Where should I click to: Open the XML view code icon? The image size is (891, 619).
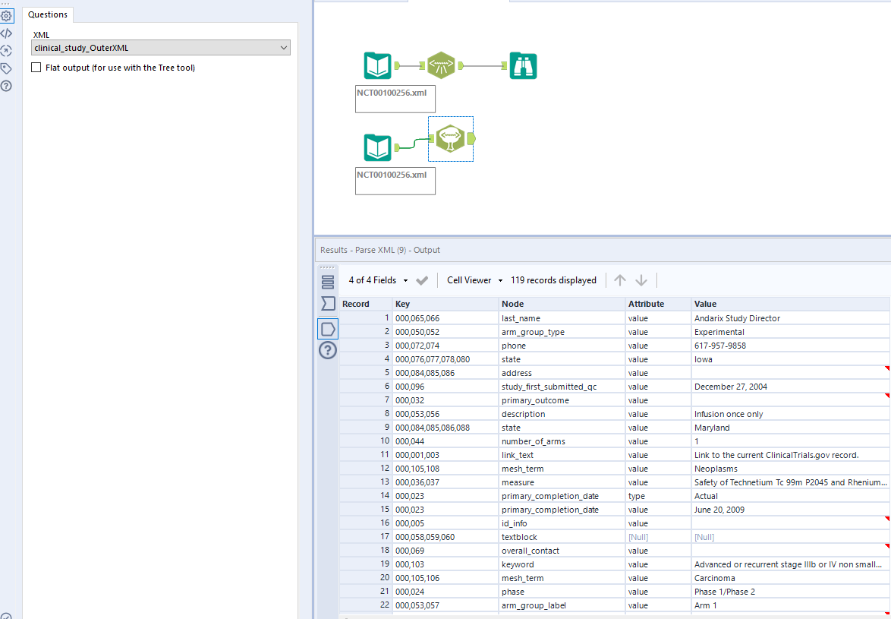[6, 33]
